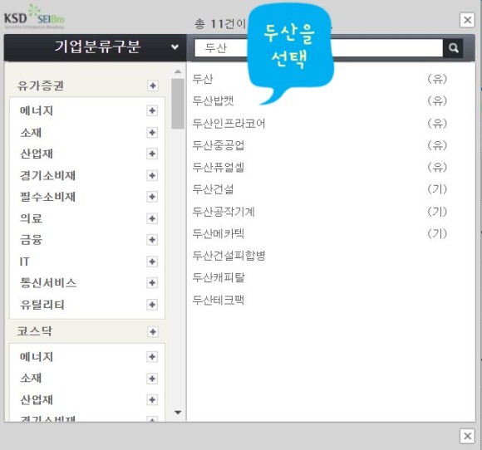Expand 산업재 under 코스닥
The width and height of the screenshot is (482, 450).
click(x=152, y=400)
